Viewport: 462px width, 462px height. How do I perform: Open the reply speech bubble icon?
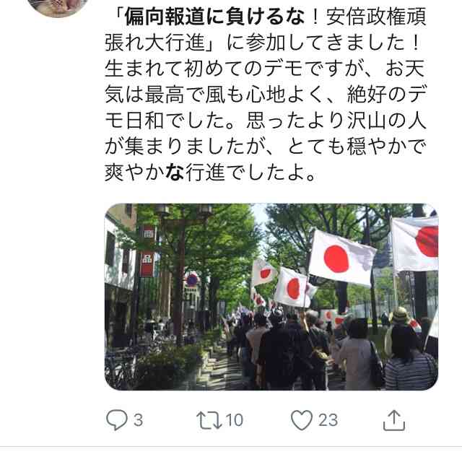(x=117, y=419)
